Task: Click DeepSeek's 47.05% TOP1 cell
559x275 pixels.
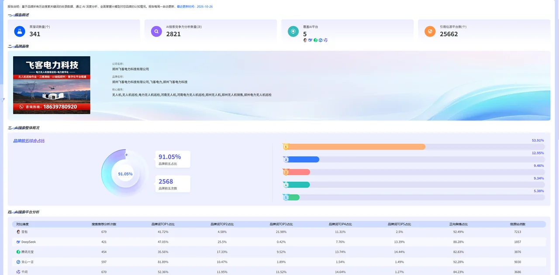Action: tap(163, 242)
